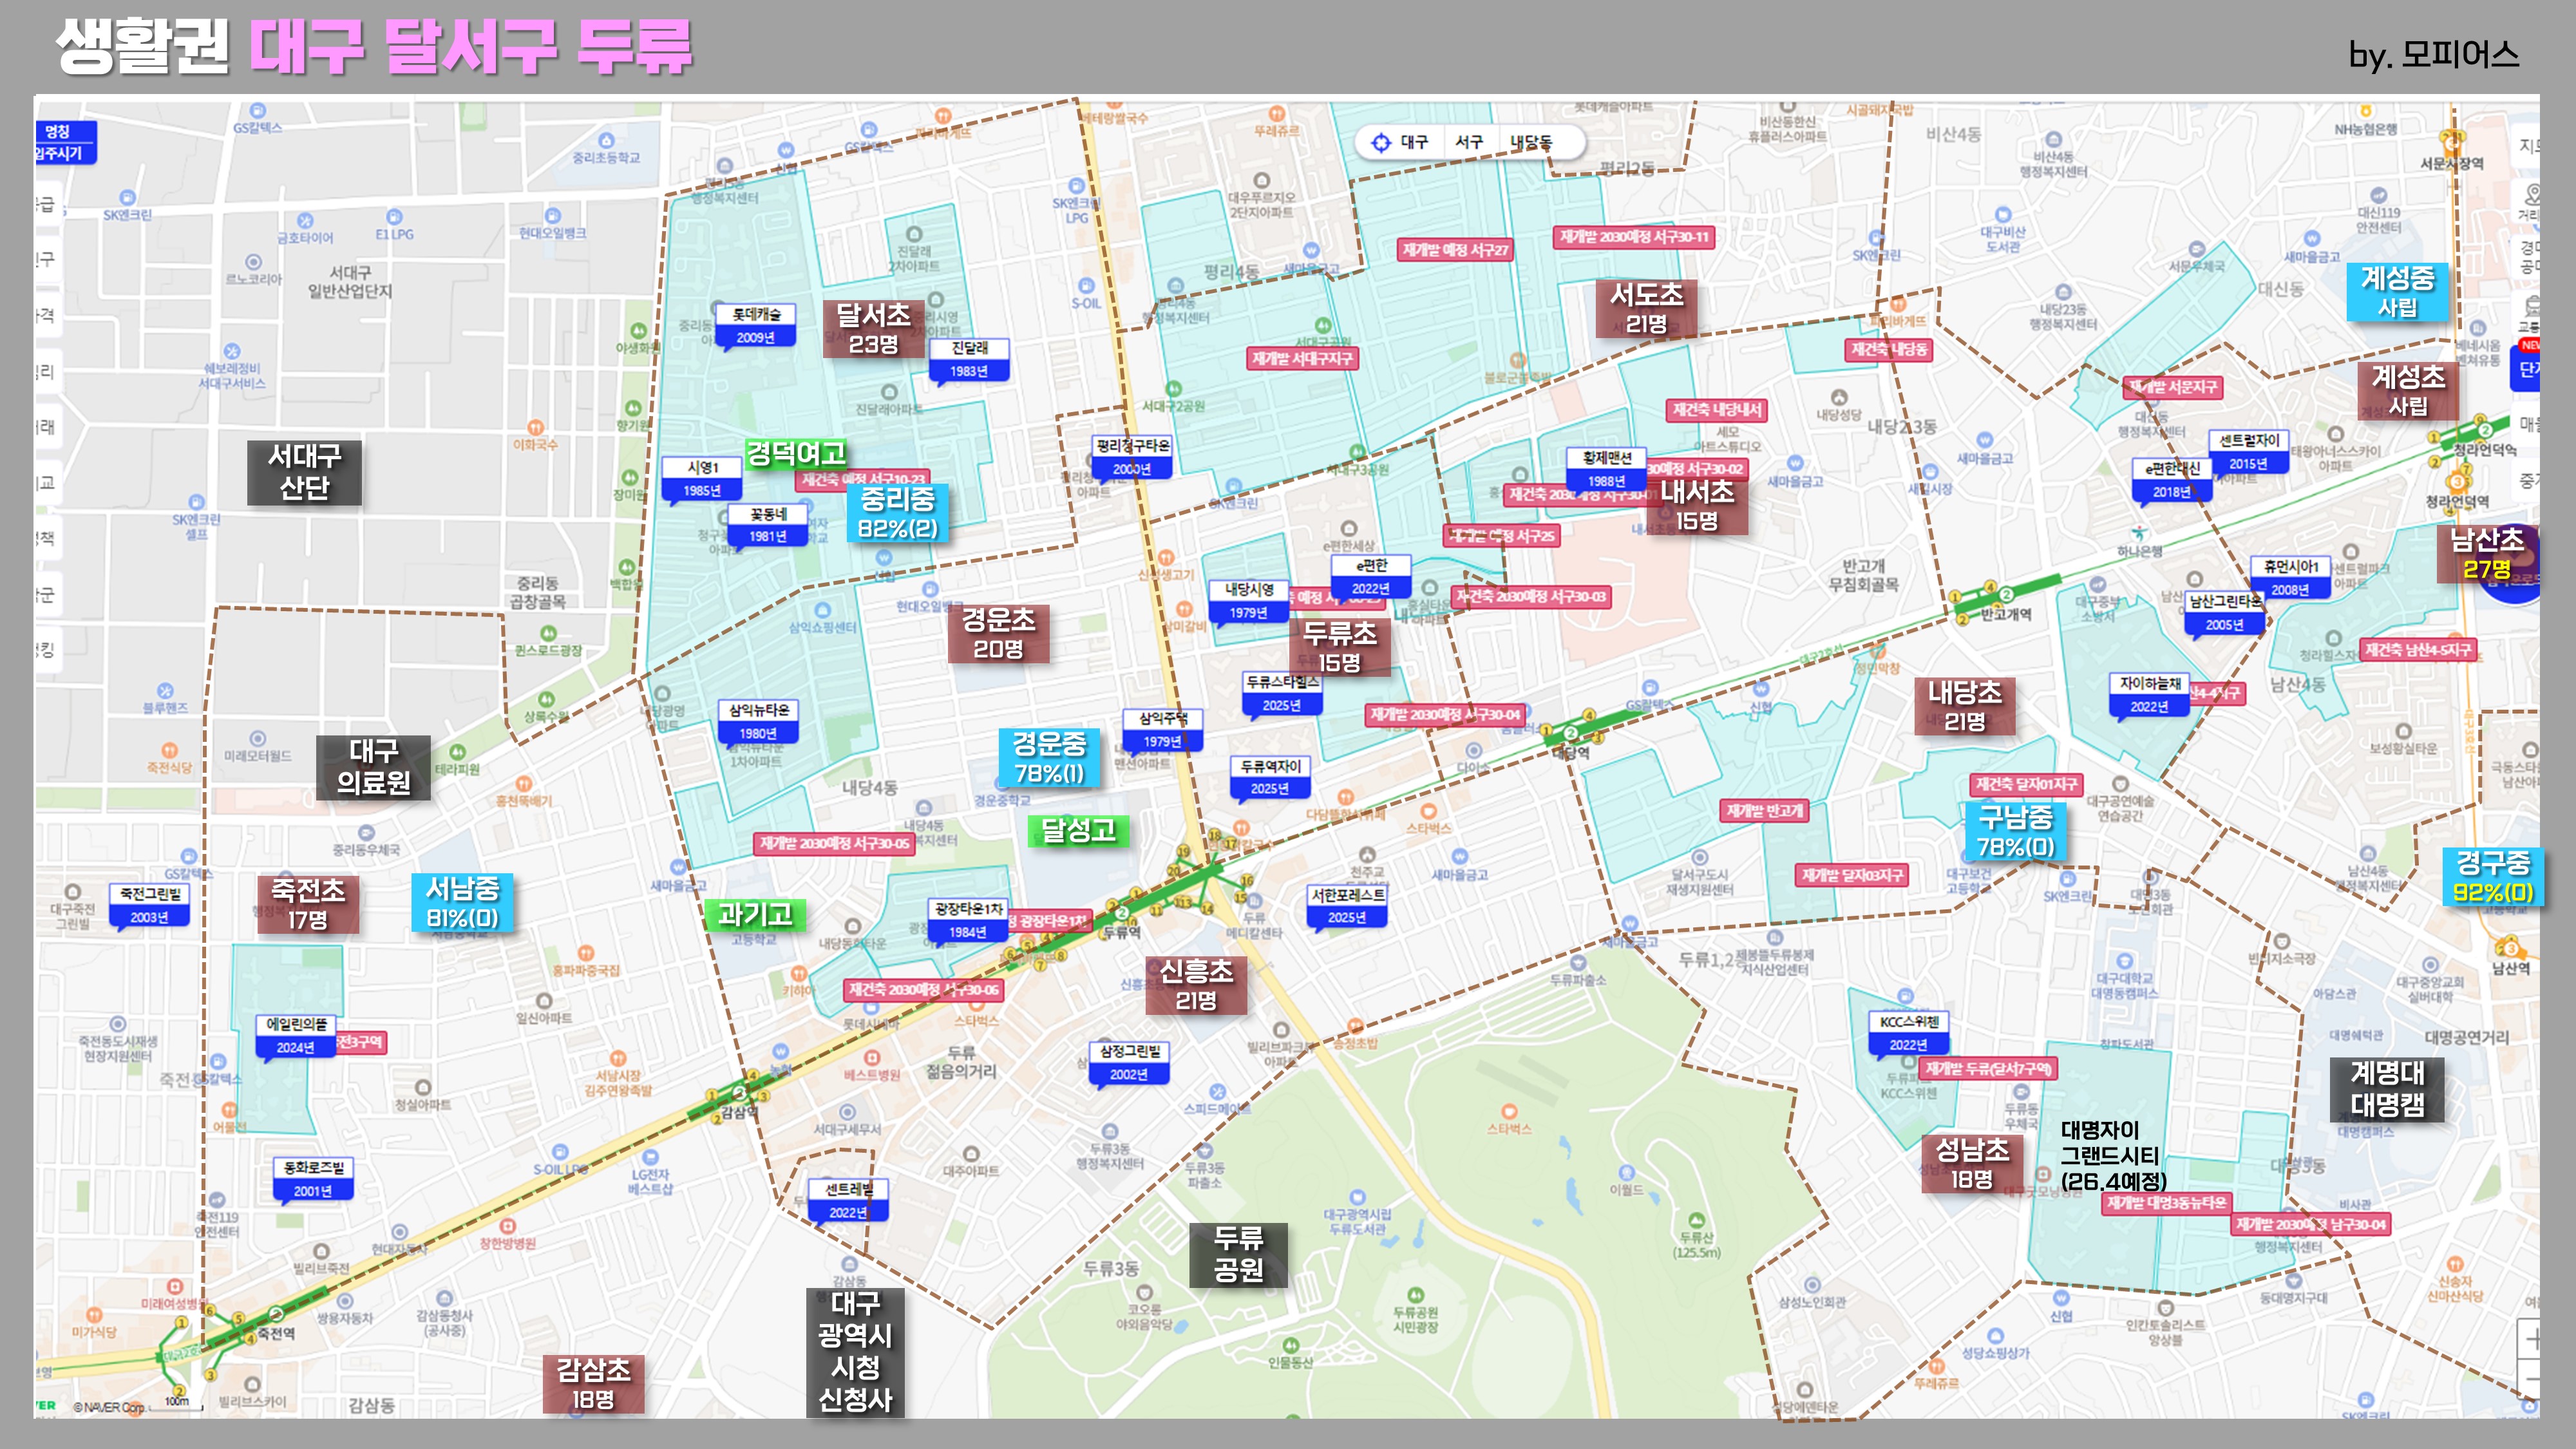The image size is (2576, 1449).
Task: Open the 롯데캐슬 2009년 apartment marker
Action: [x=756, y=325]
